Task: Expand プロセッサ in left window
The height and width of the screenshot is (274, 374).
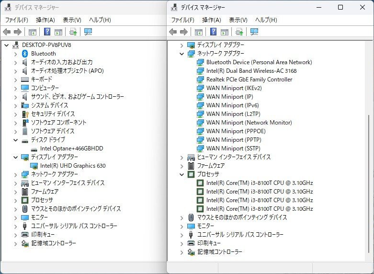Action: 15,201
